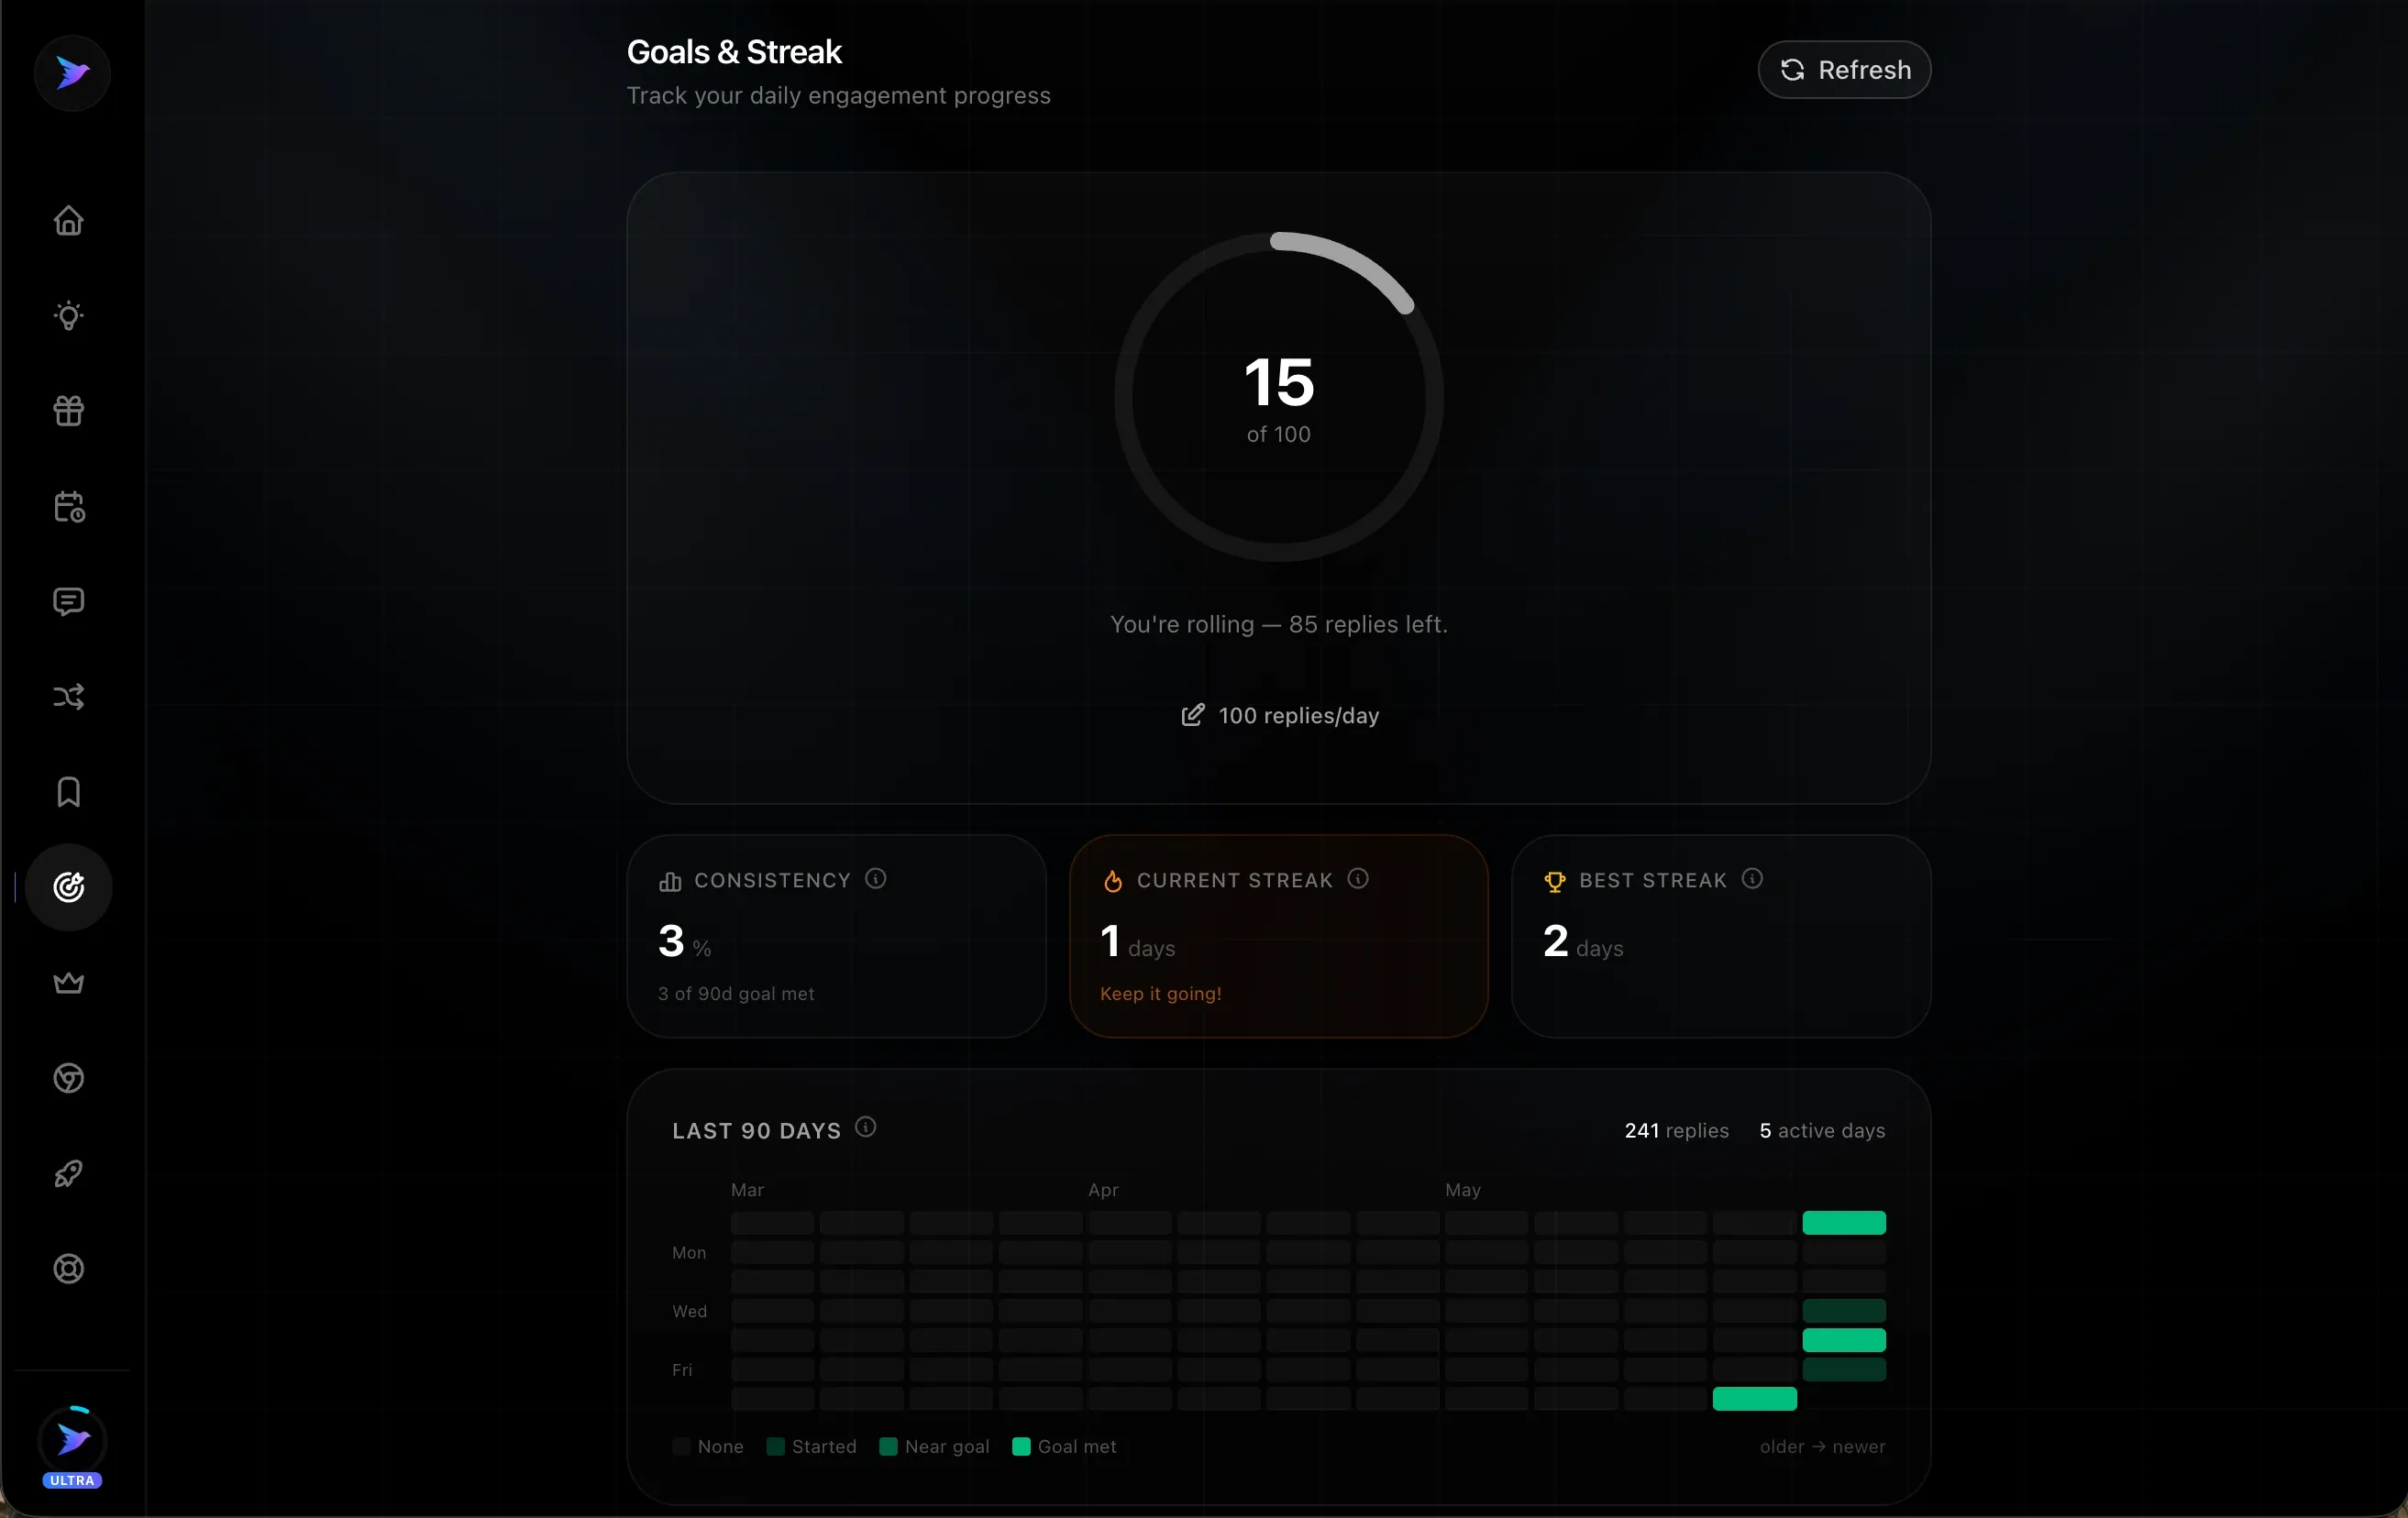
Task: Open the bookmarks section
Action: coord(69,793)
